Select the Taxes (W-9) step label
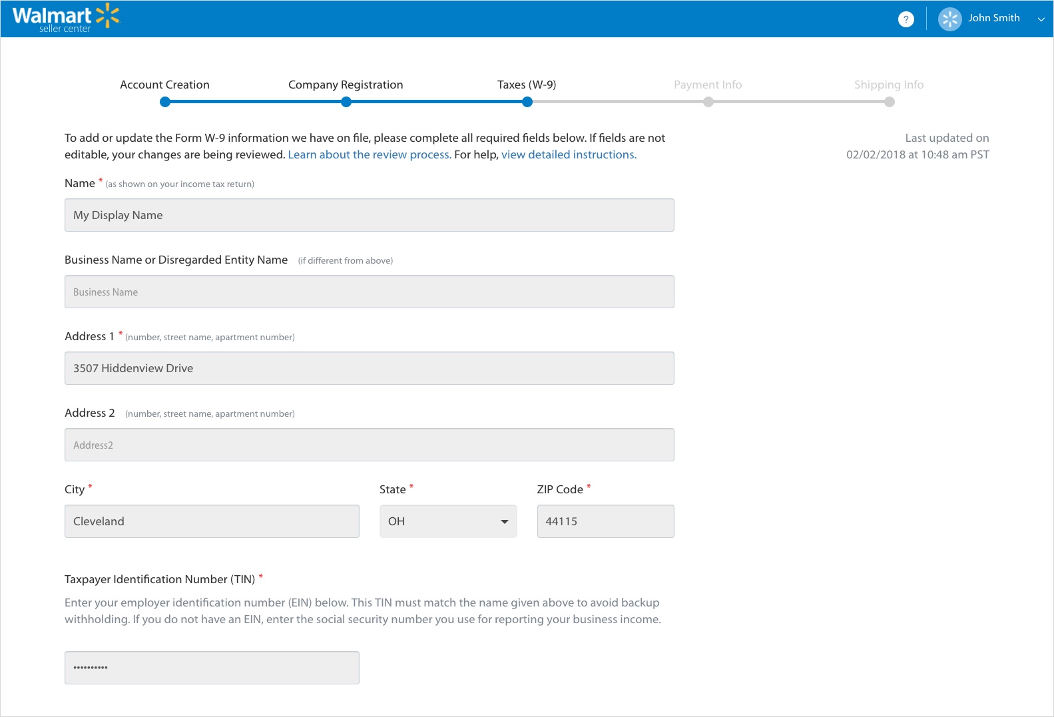Screen dimensions: 1054x717 tap(526, 85)
